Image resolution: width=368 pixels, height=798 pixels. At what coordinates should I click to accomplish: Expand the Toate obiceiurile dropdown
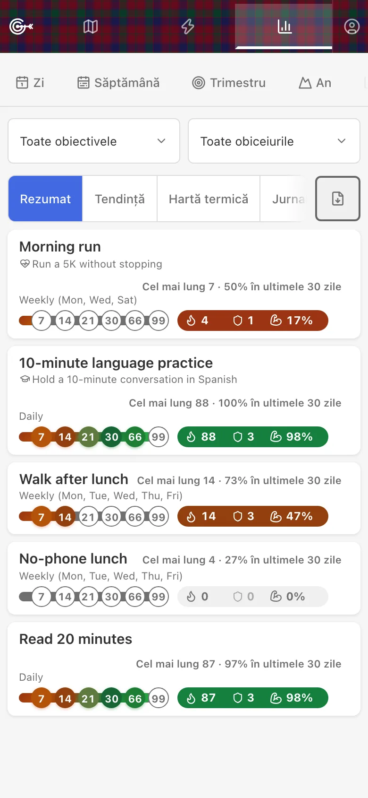click(274, 141)
